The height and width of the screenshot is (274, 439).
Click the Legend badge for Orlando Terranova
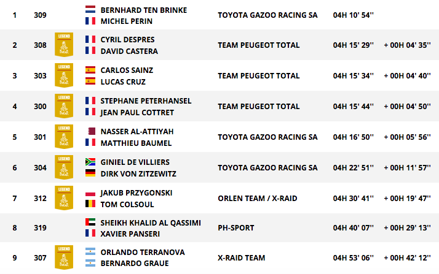pyautogui.click(x=64, y=257)
